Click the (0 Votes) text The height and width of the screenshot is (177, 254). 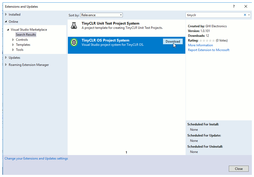222,40
